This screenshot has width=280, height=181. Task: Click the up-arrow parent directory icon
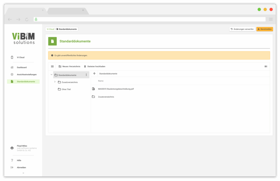pos(94,74)
